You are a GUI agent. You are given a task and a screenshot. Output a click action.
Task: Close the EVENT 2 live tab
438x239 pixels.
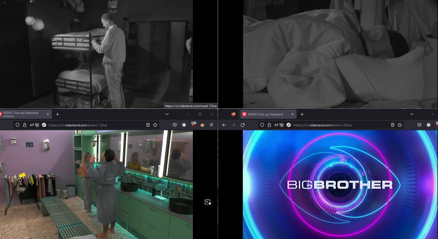[293, 114]
